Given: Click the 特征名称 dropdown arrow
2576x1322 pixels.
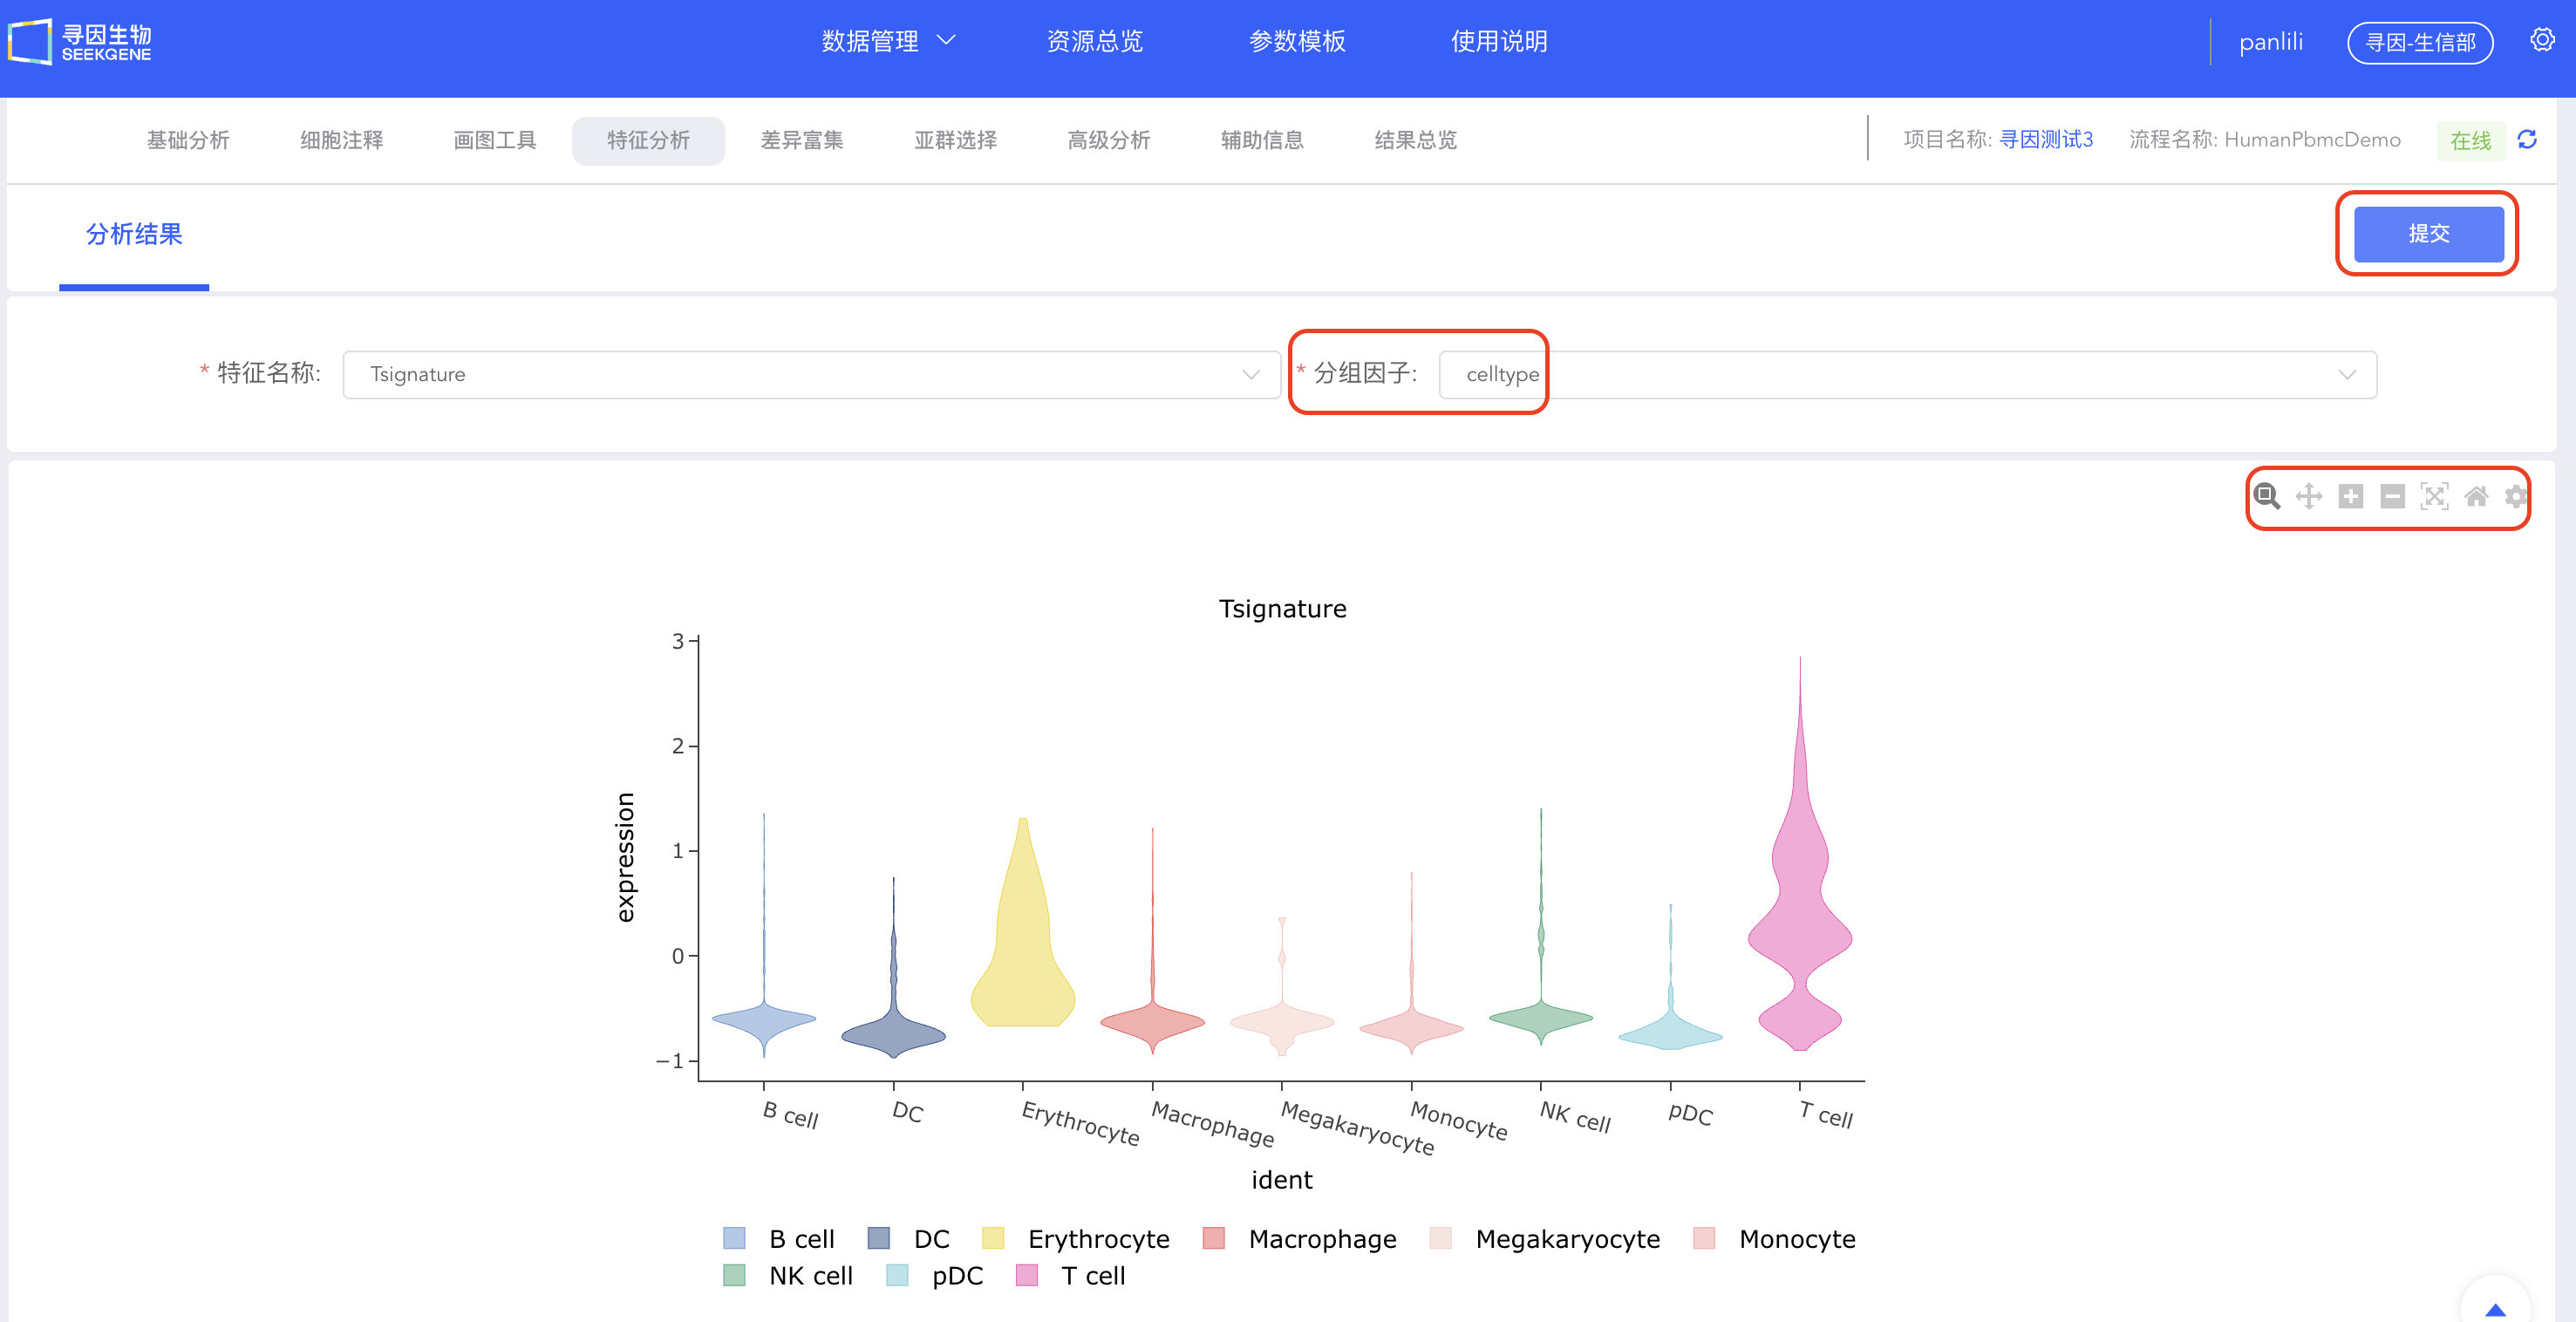Looking at the screenshot, I should (1250, 374).
